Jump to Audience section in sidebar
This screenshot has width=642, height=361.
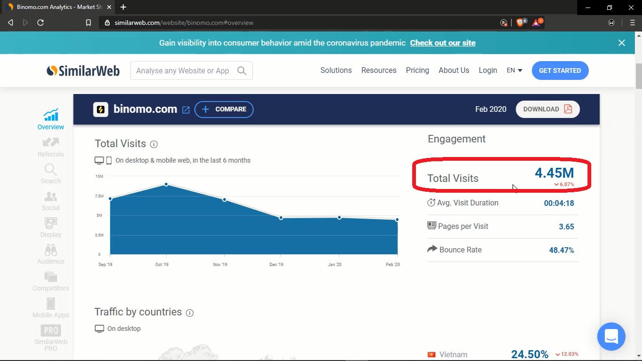[51, 254]
